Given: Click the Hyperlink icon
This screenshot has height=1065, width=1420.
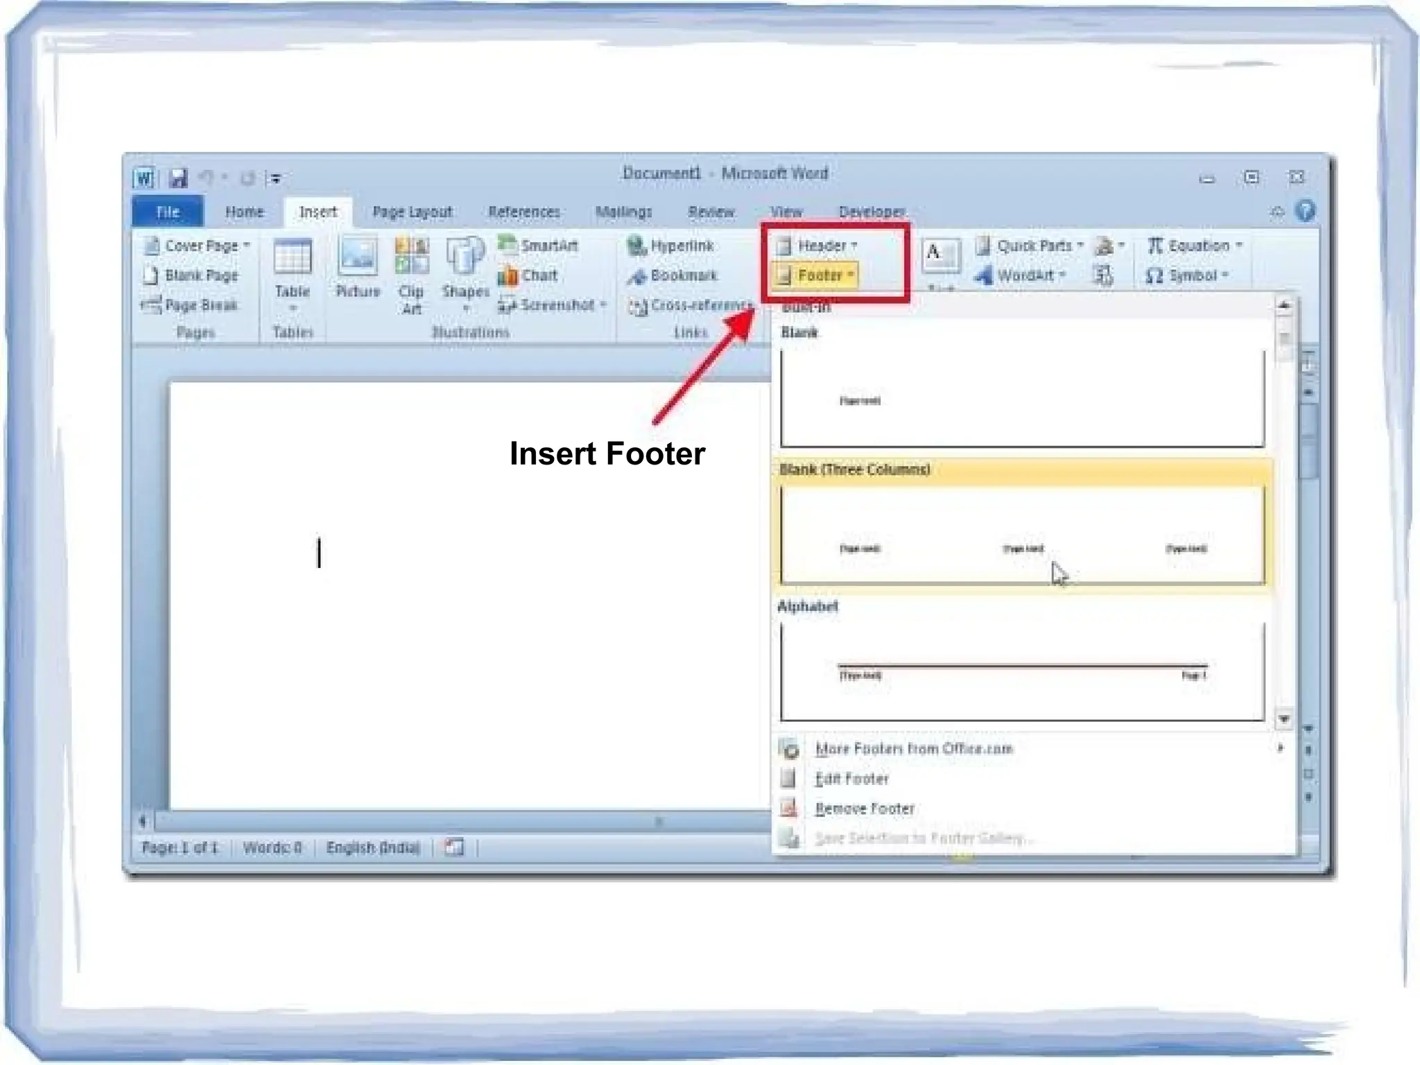Looking at the screenshot, I should [636, 245].
